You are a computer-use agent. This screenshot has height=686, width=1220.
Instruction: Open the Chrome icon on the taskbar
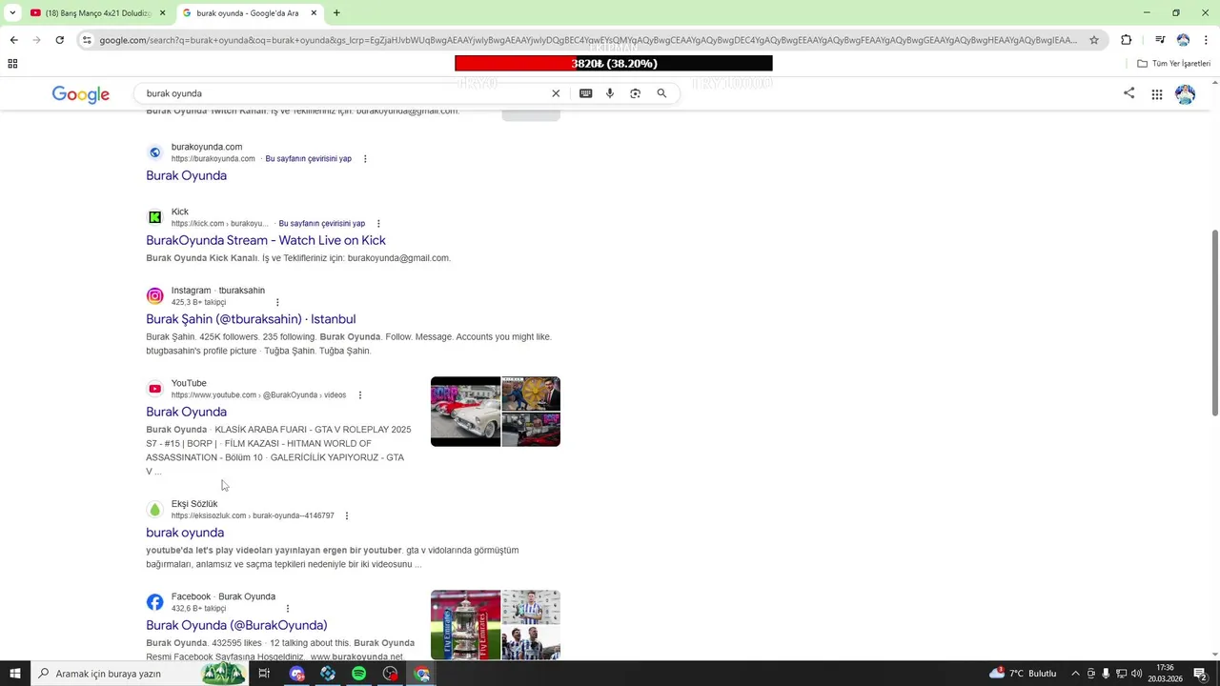[422, 674]
